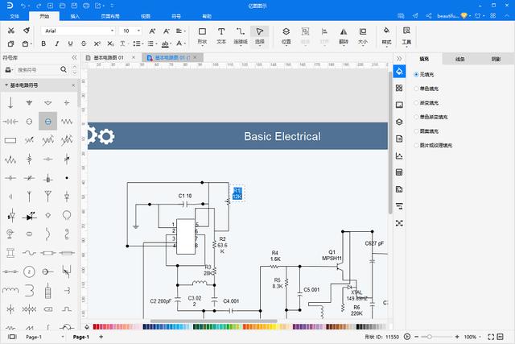Add a new page with plus button
The image size is (515, 344).
coord(101,337)
